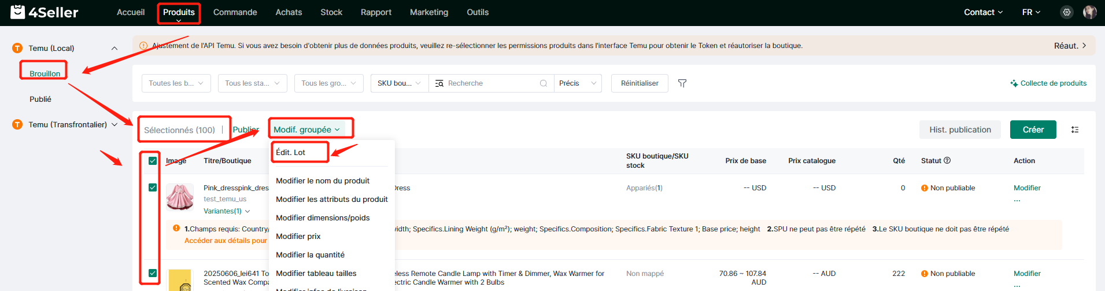
Task: Open the Tous les gro... dropdown
Action: [x=329, y=83]
